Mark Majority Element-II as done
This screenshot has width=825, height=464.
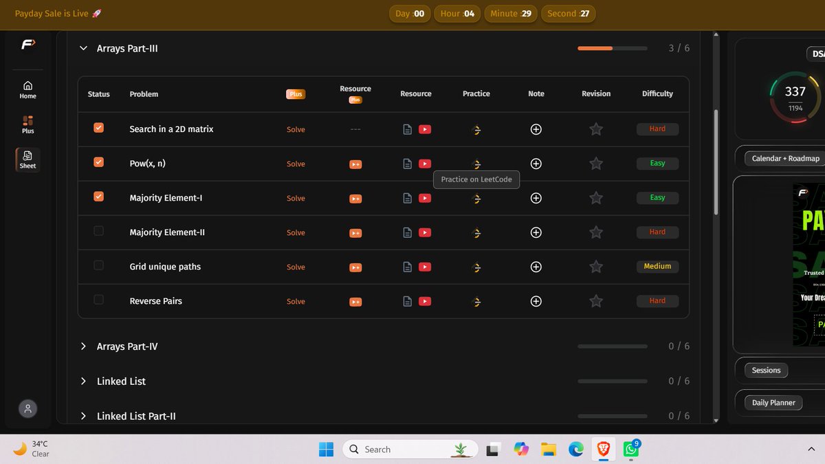(x=98, y=231)
